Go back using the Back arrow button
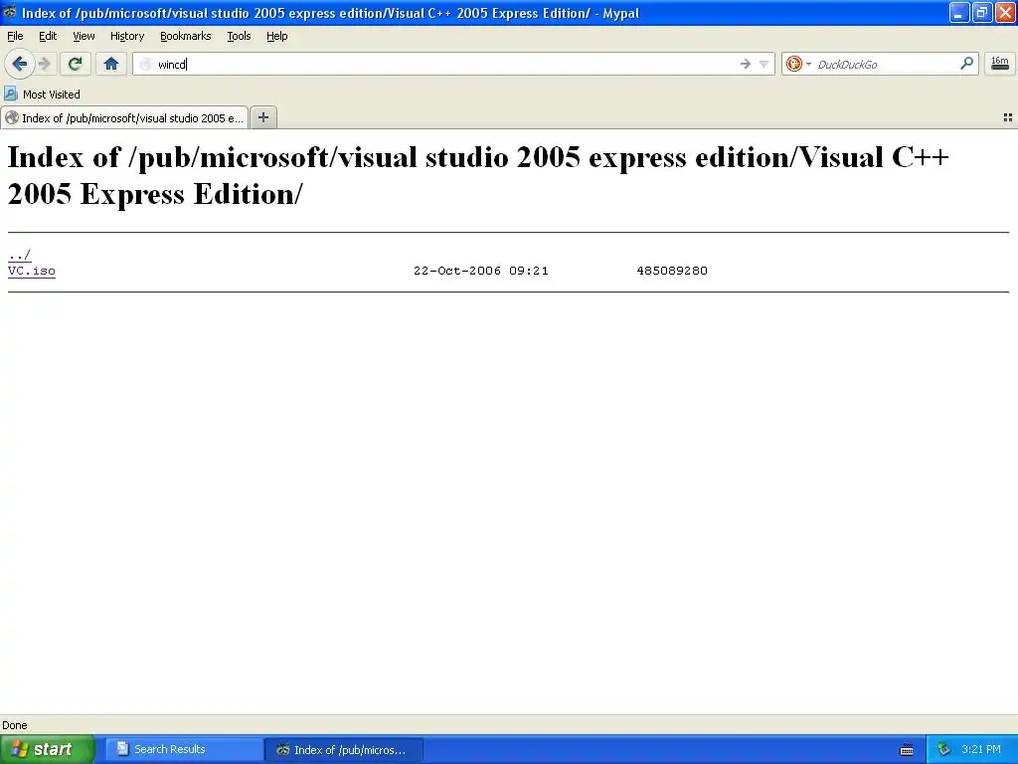The image size is (1018, 764). [x=20, y=64]
